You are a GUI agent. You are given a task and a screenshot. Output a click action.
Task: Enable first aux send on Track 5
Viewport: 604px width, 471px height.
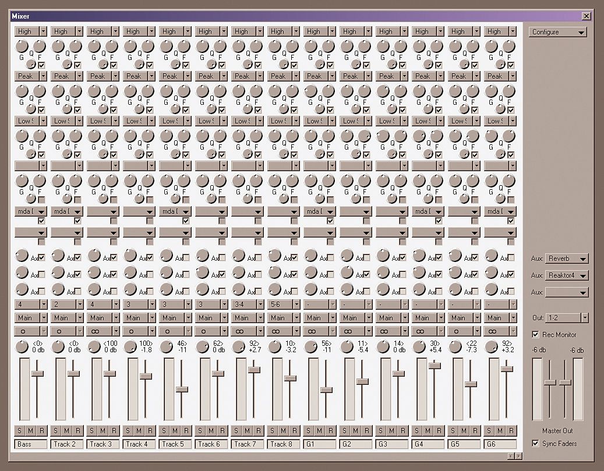(186, 257)
